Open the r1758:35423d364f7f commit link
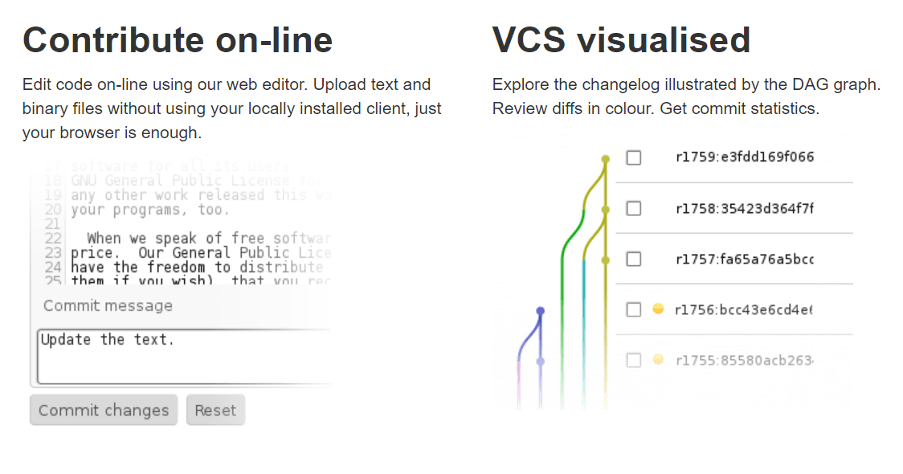This screenshot has height=474, width=903. [744, 209]
